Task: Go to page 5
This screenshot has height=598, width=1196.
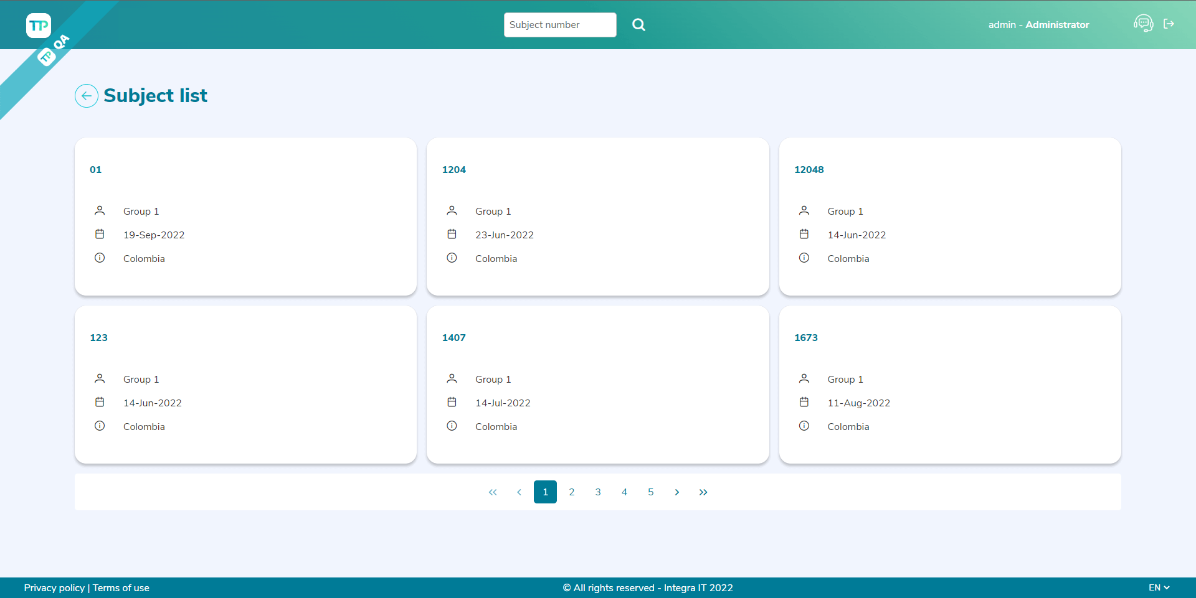Action: [650, 492]
